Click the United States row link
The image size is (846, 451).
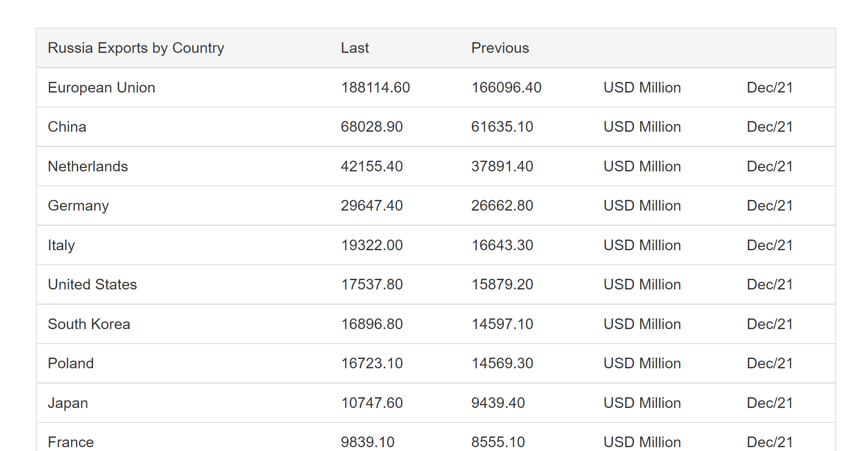coord(92,284)
